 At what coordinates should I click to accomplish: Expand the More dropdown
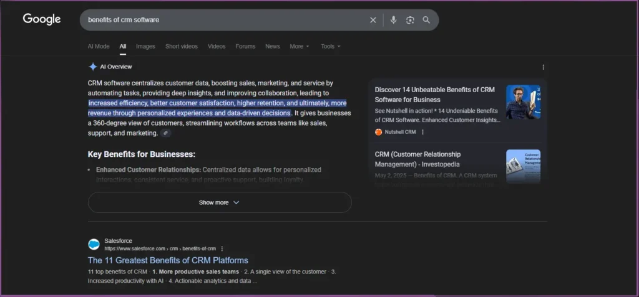(300, 46)
